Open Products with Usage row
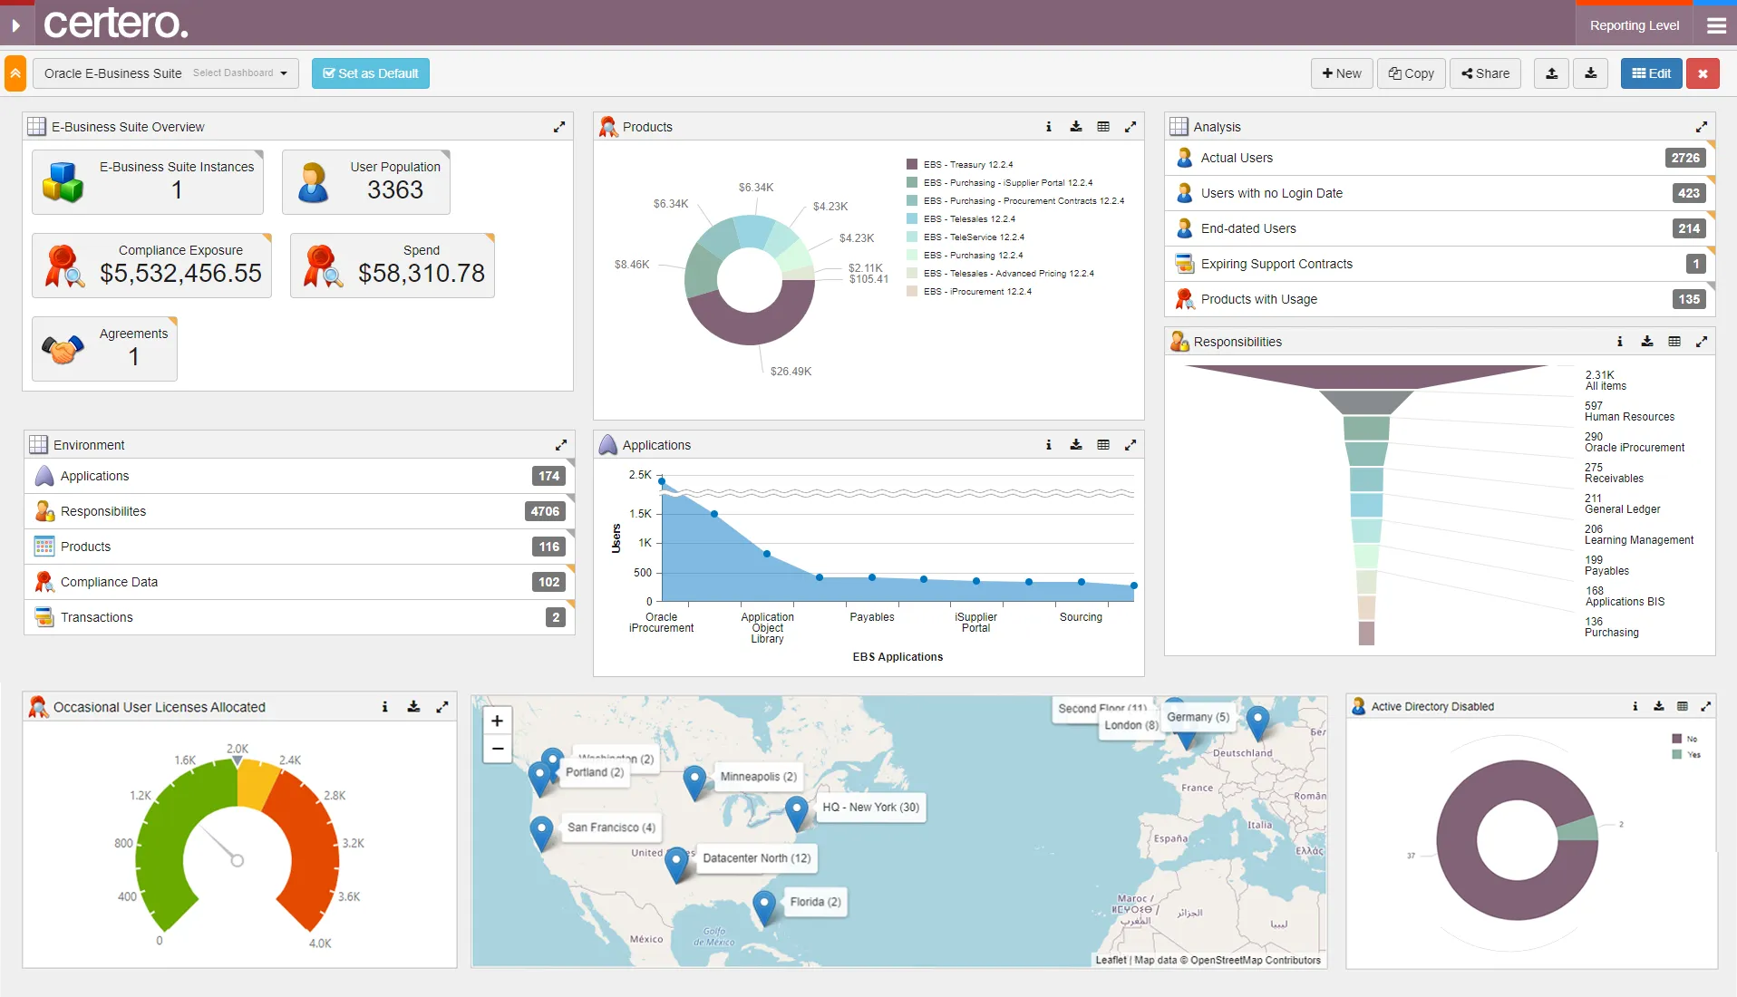This screenshot has height=997, width=1737. [x=1440, y=299]
